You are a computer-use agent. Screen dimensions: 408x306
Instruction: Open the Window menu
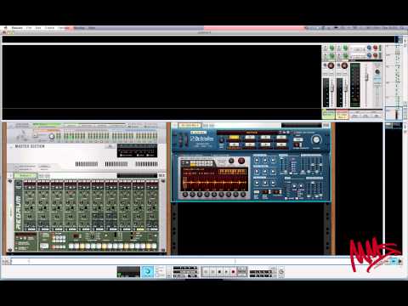[79, 28]
